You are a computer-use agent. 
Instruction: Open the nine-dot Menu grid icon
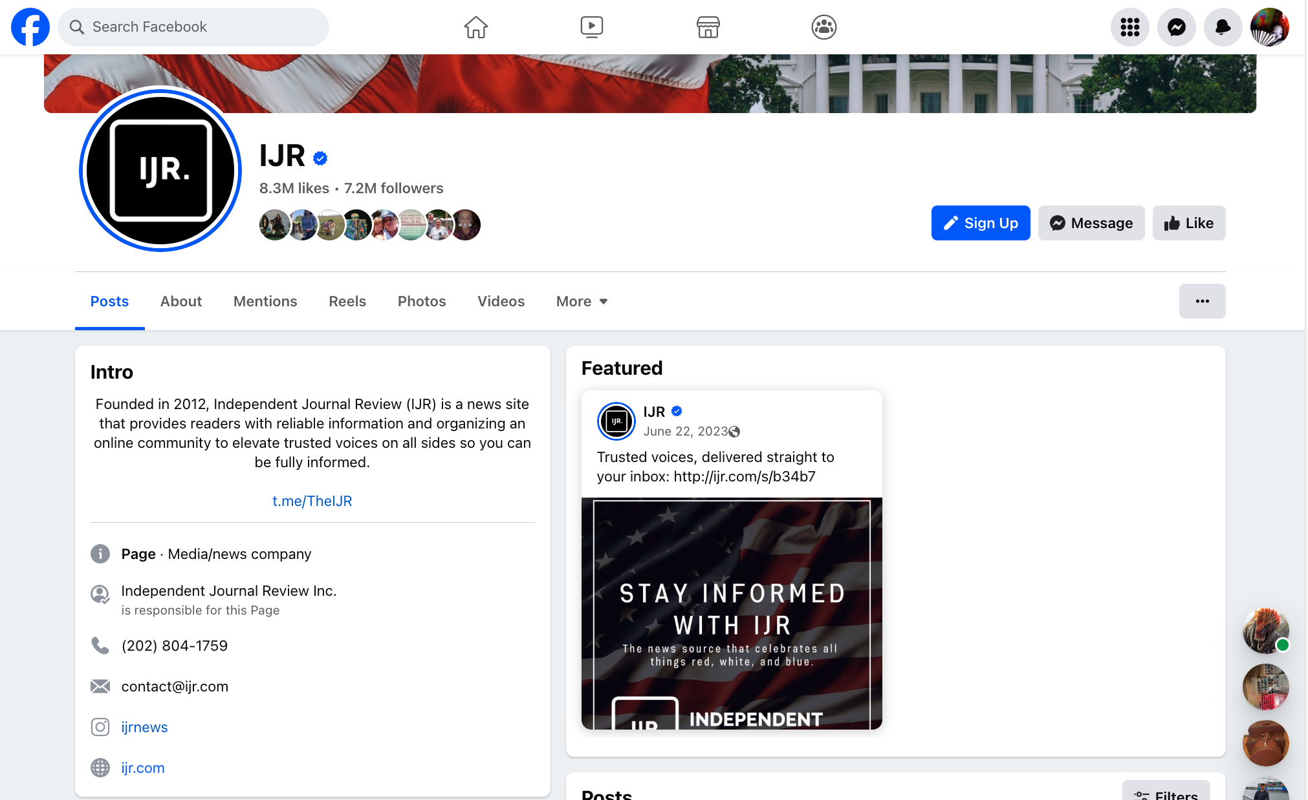click(x=1129, y=27)
